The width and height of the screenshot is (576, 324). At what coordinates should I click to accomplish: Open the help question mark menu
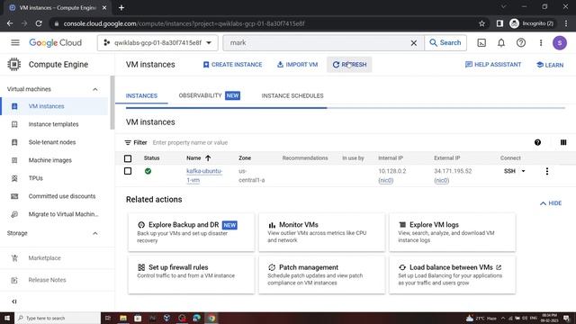[521, 43]
